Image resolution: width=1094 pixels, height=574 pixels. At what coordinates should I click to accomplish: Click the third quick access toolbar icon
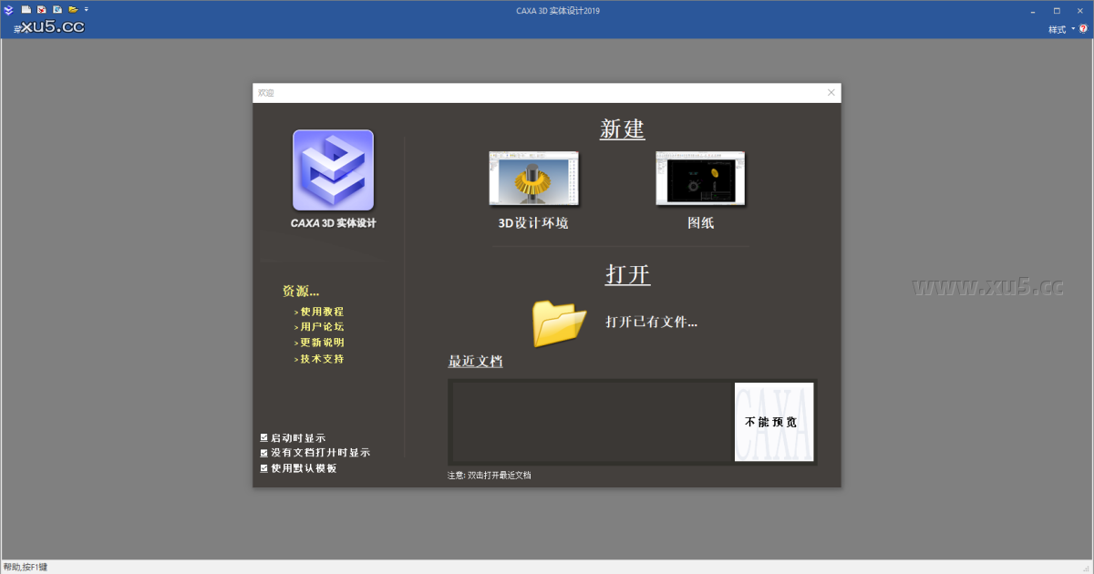pyautogui.click(x=57, y=10)
